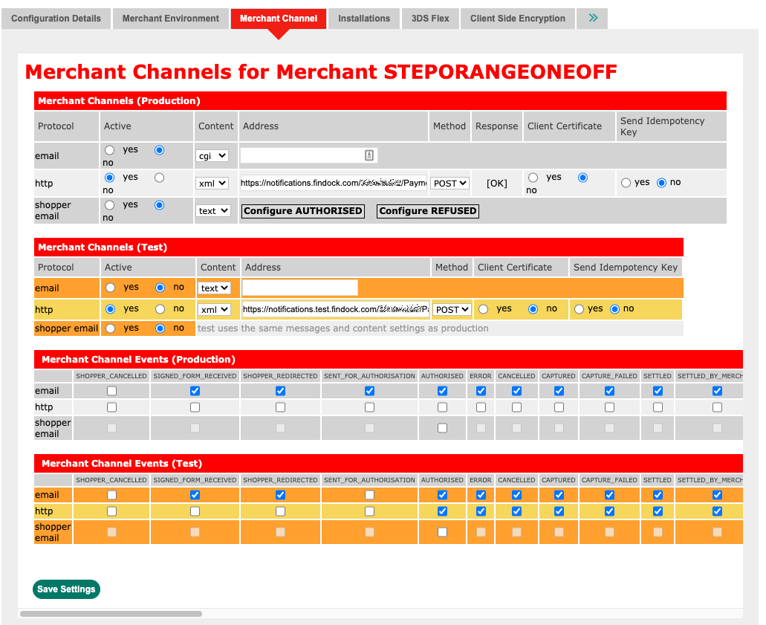Uncheck SIGNED_FORM_RECEIVED for production email events
766x625 pixels.
click(x=195, y=390)
